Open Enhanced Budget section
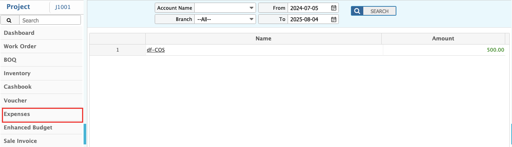Screen dimensions: 512x147 [41, 128]
